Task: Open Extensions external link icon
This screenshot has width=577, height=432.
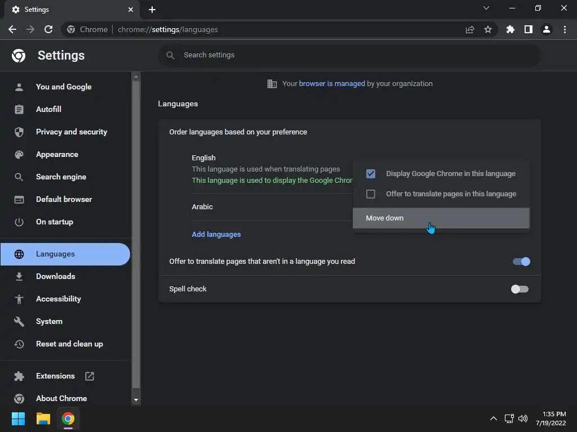Action: click(90, 376)
